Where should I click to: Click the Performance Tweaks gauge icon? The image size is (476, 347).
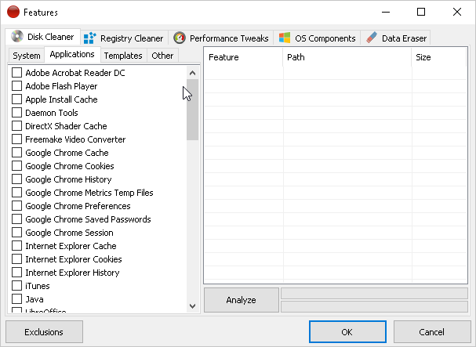(x=180, y=38)
